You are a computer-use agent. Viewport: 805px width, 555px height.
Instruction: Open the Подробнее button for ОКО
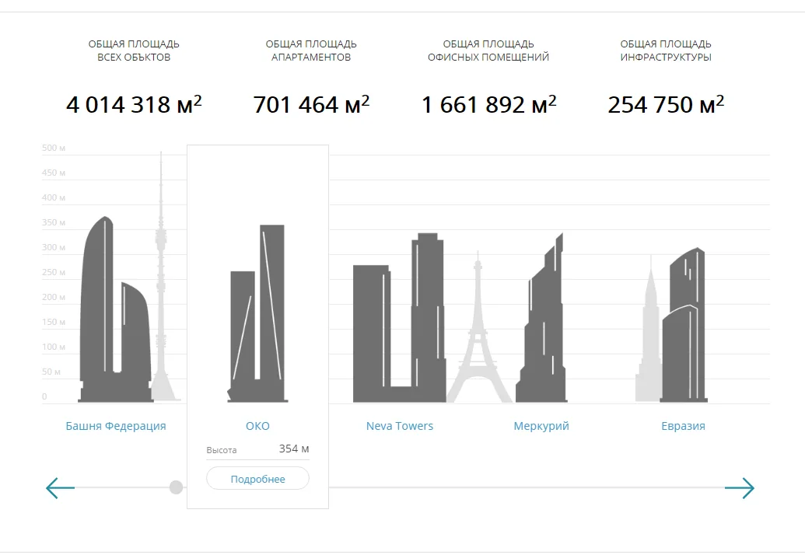(257, 479)
